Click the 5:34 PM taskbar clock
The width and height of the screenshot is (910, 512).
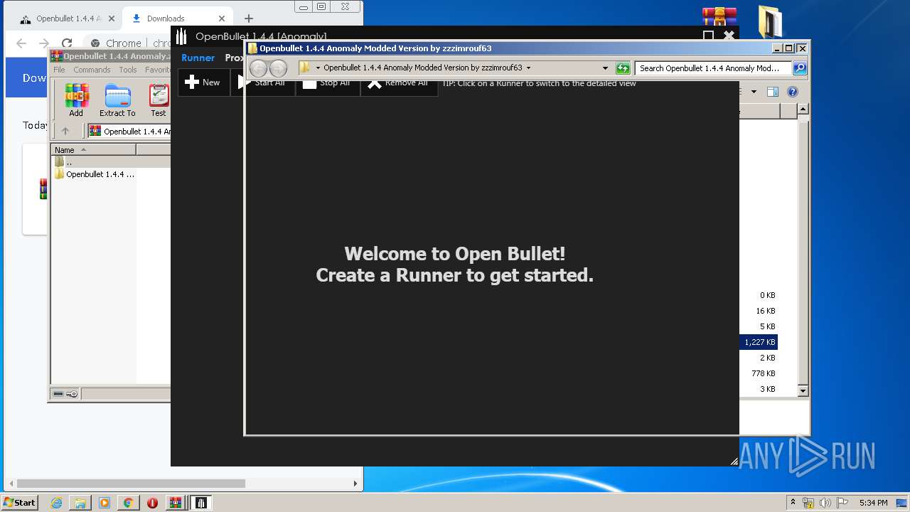pos(873,503)
